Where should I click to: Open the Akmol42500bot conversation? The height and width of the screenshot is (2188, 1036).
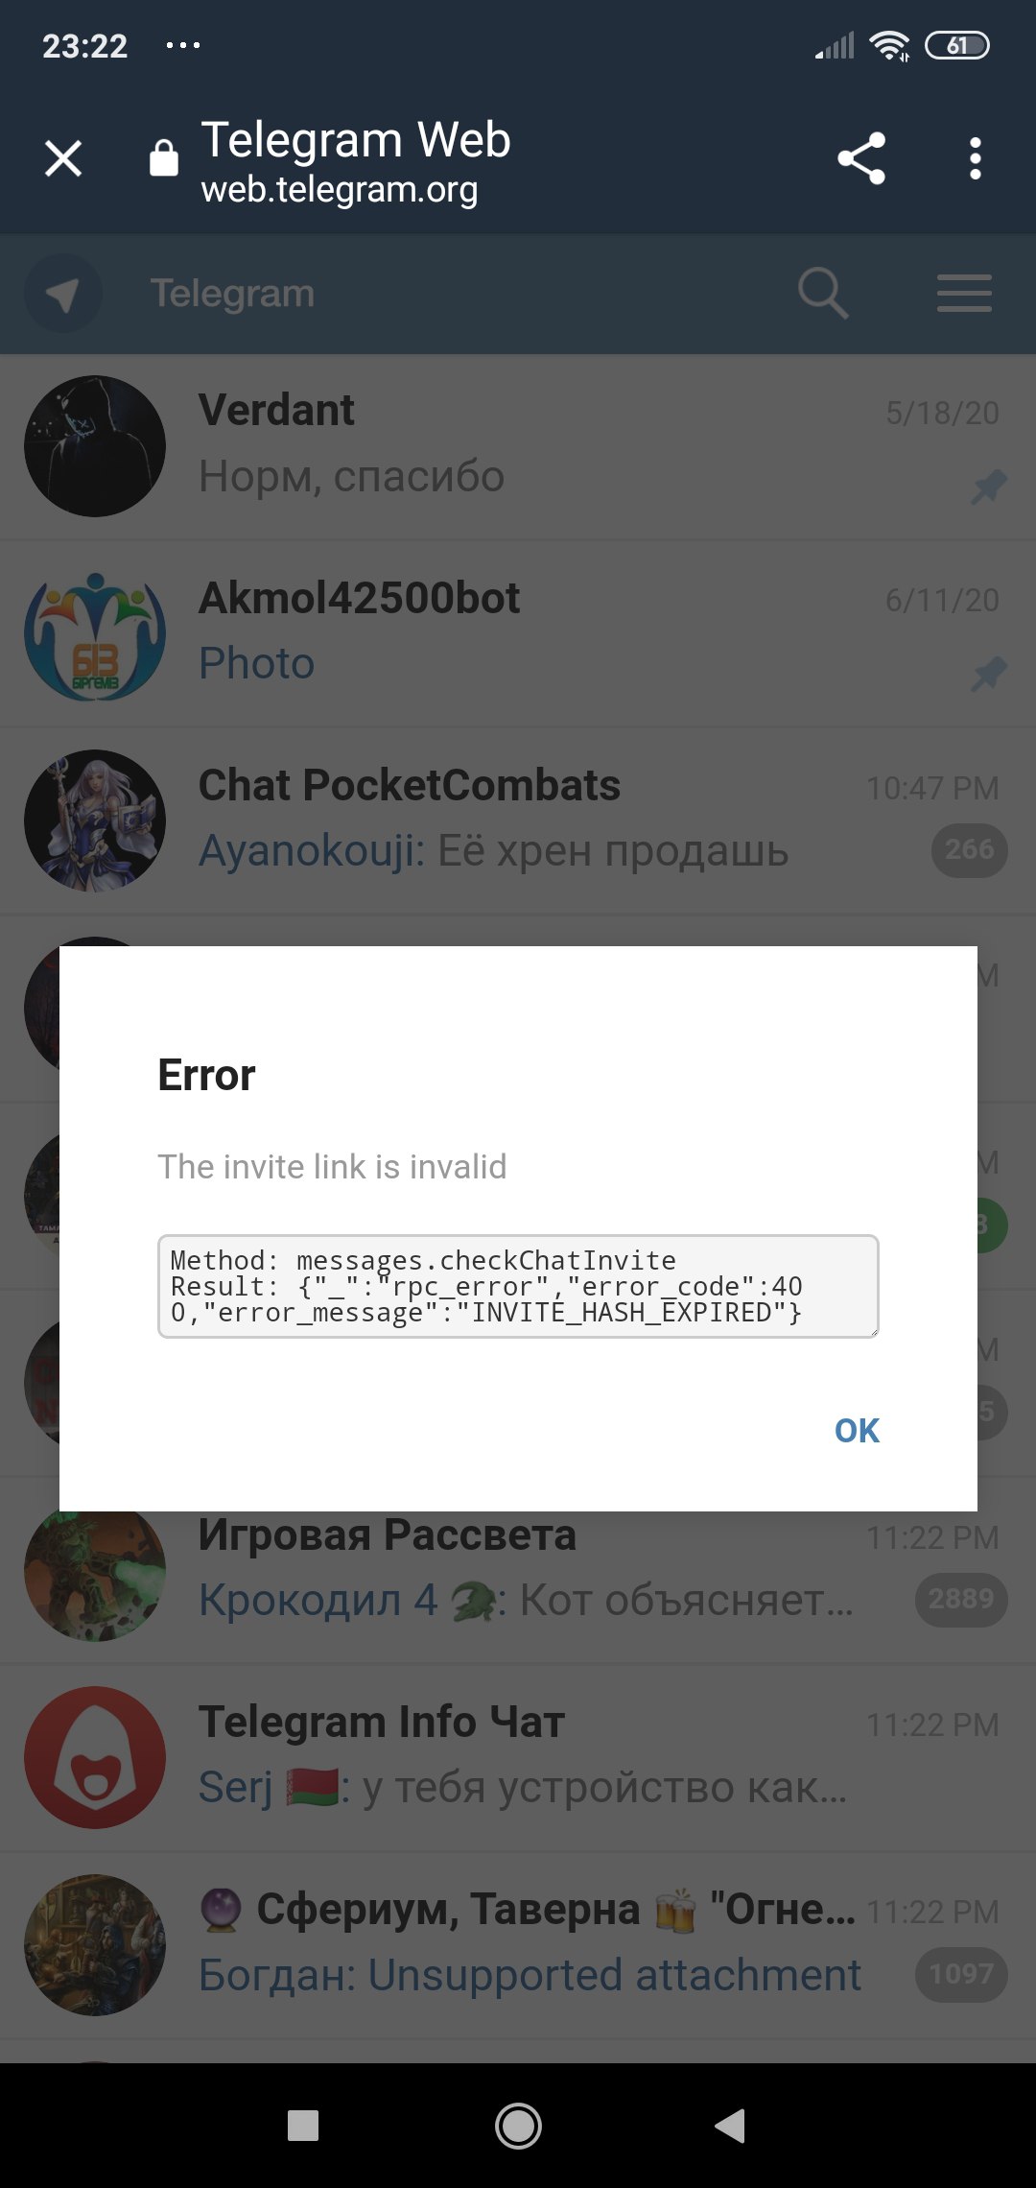point(518,633)
